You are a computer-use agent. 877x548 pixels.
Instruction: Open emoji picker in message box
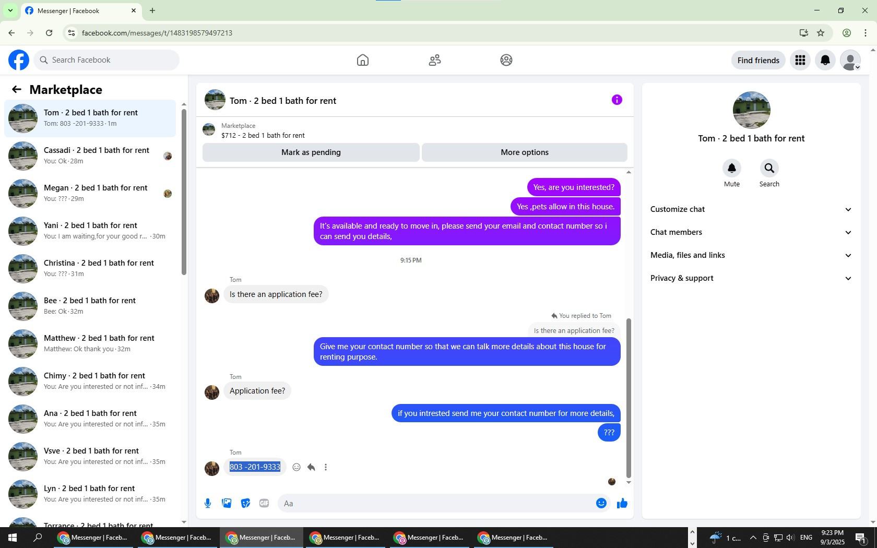[x=601, y=503]
